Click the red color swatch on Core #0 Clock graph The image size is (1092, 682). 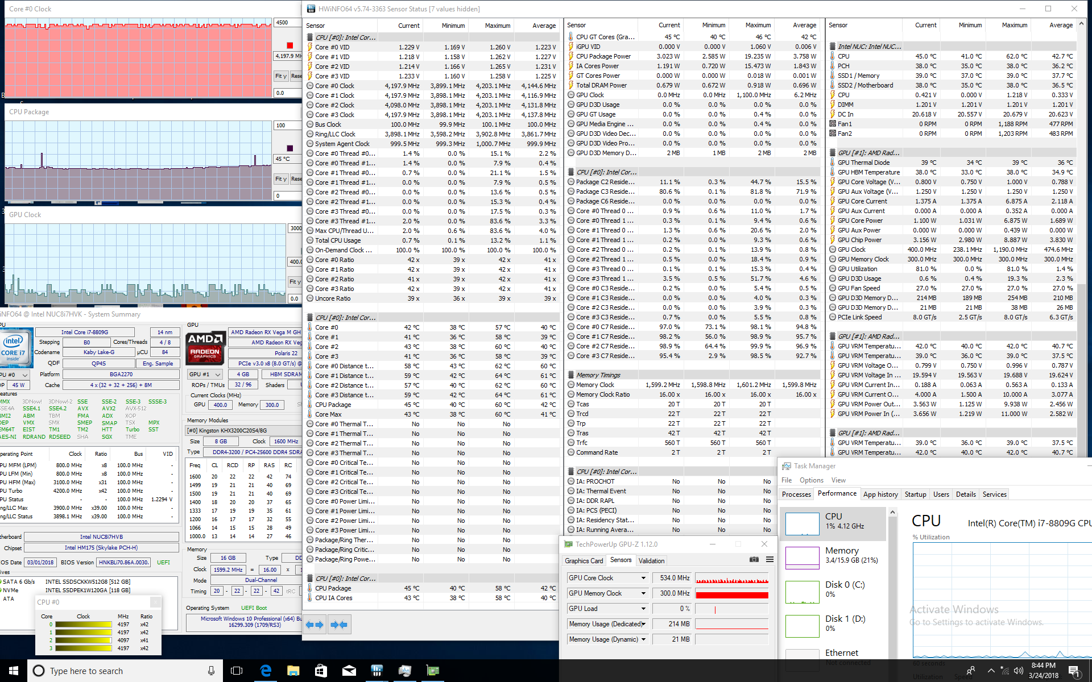pos(289,45)
